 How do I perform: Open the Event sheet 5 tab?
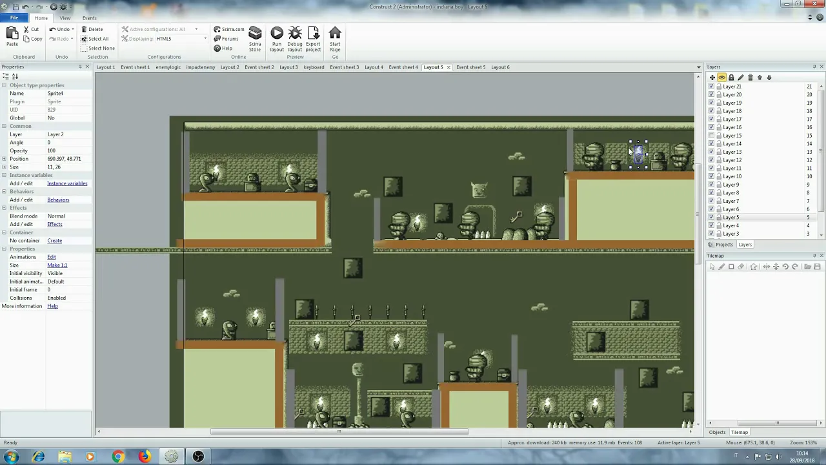[471, 67]
